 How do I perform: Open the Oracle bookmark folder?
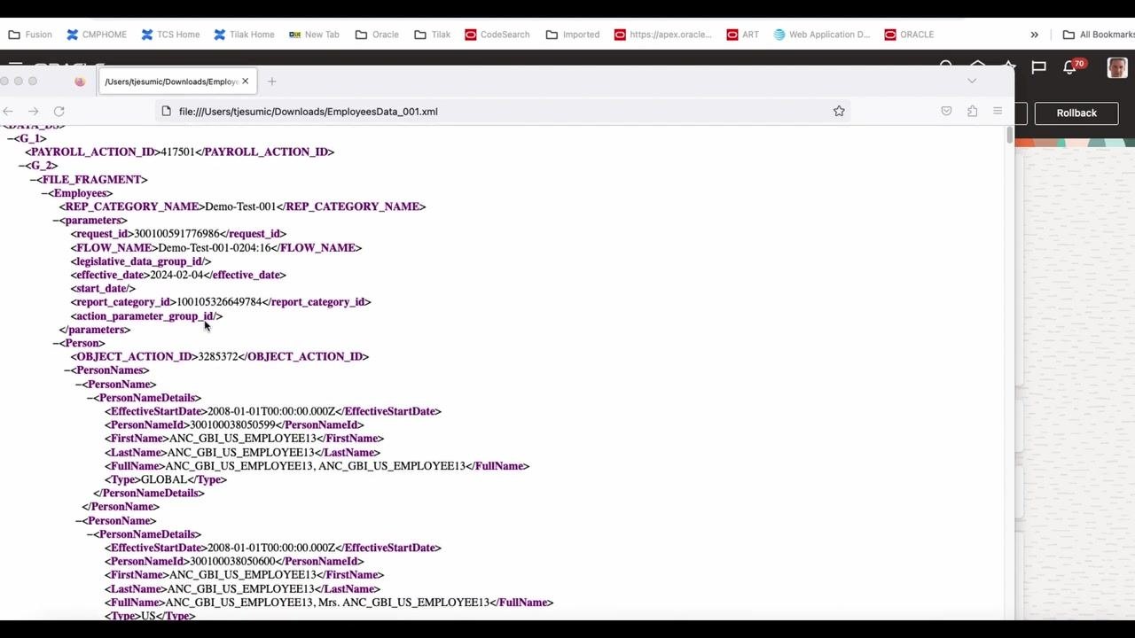377,35
